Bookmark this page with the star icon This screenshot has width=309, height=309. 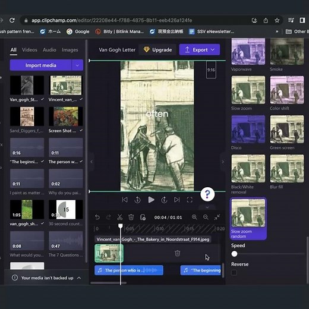click(x=277, y=20)
